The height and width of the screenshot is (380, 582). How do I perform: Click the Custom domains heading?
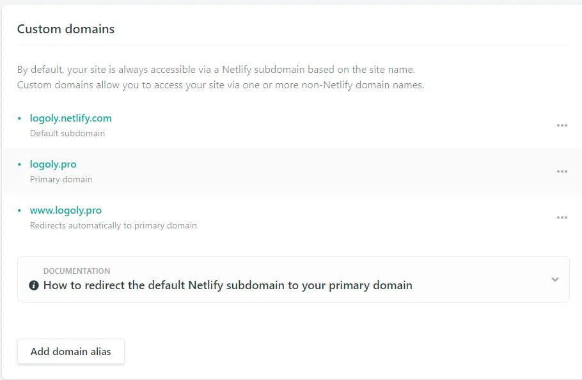(66, 29)
